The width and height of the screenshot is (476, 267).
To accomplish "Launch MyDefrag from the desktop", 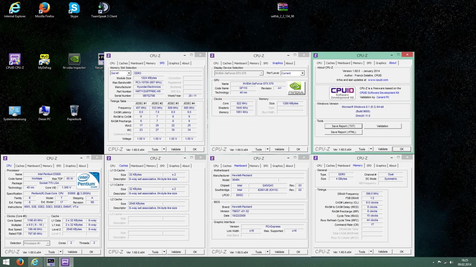I will (x=44, y=60).
